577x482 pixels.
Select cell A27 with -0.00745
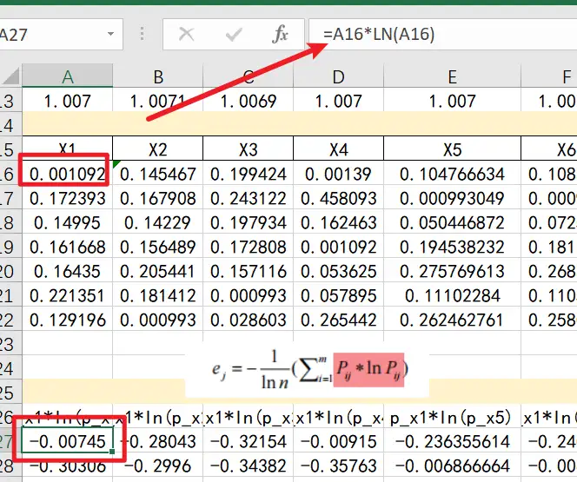(x=67, y=441)
